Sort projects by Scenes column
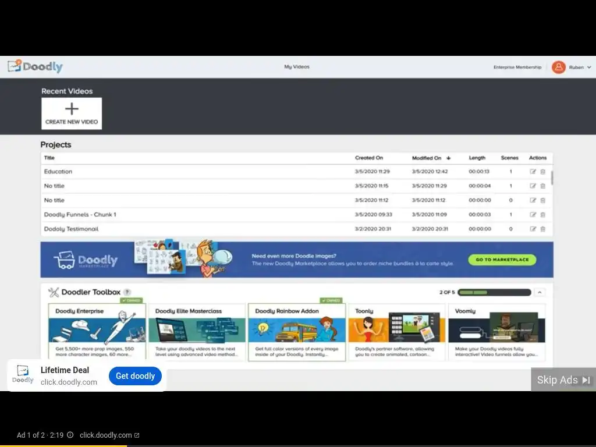596x447 pixels. coord(509,158)
